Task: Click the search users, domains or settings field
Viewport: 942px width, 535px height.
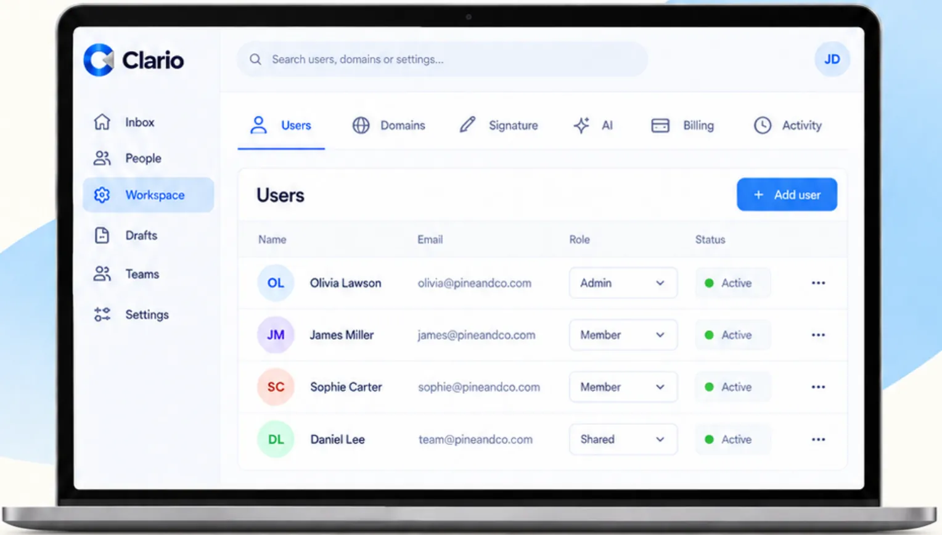Action: (x=442, y=59)
